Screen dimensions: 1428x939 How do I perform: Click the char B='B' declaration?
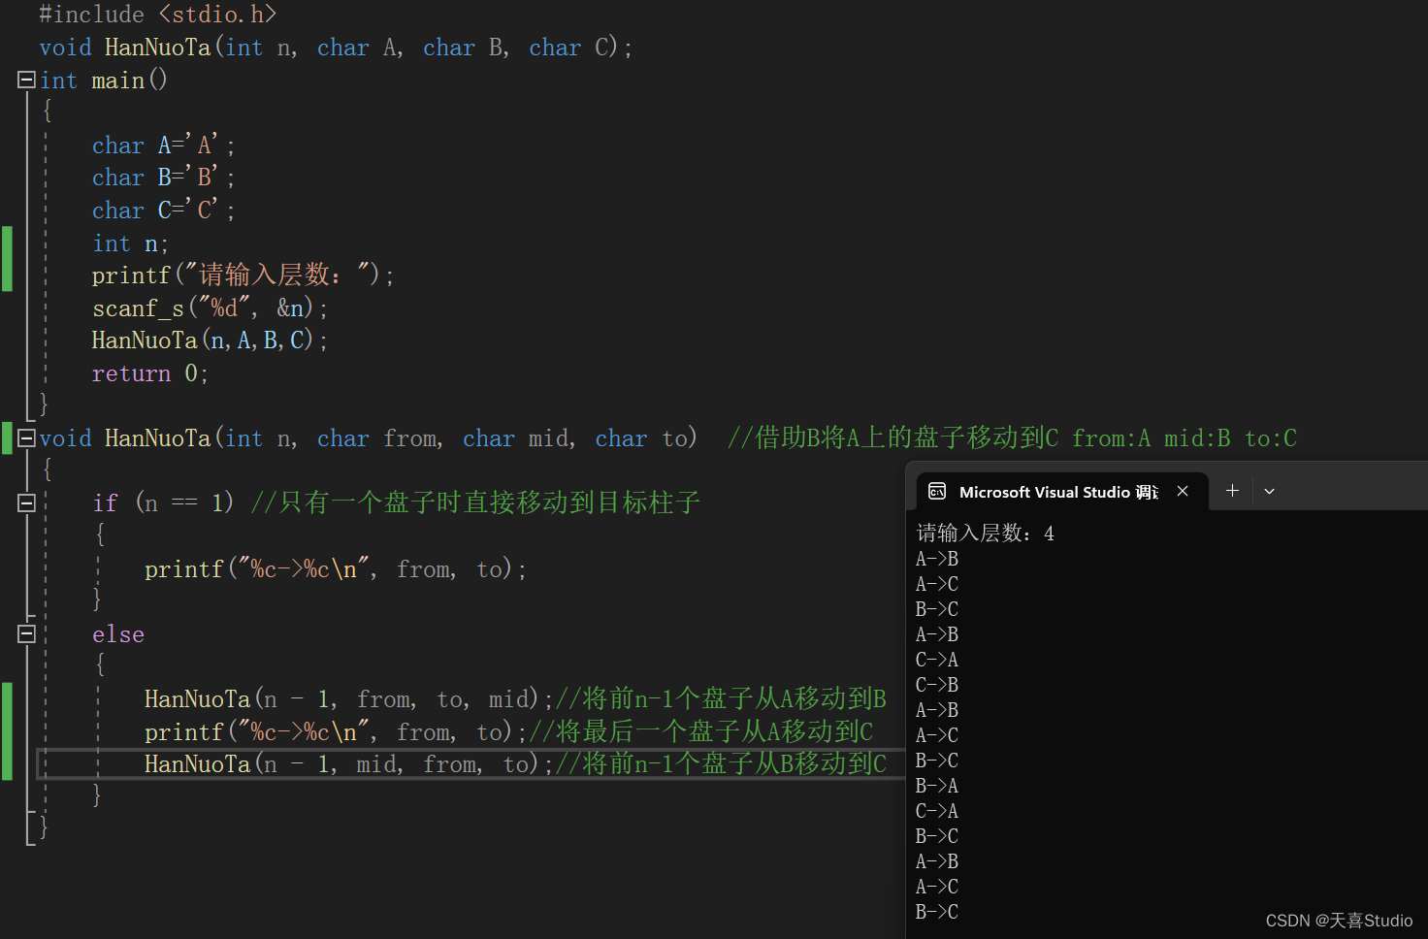(x=163, y=178)
